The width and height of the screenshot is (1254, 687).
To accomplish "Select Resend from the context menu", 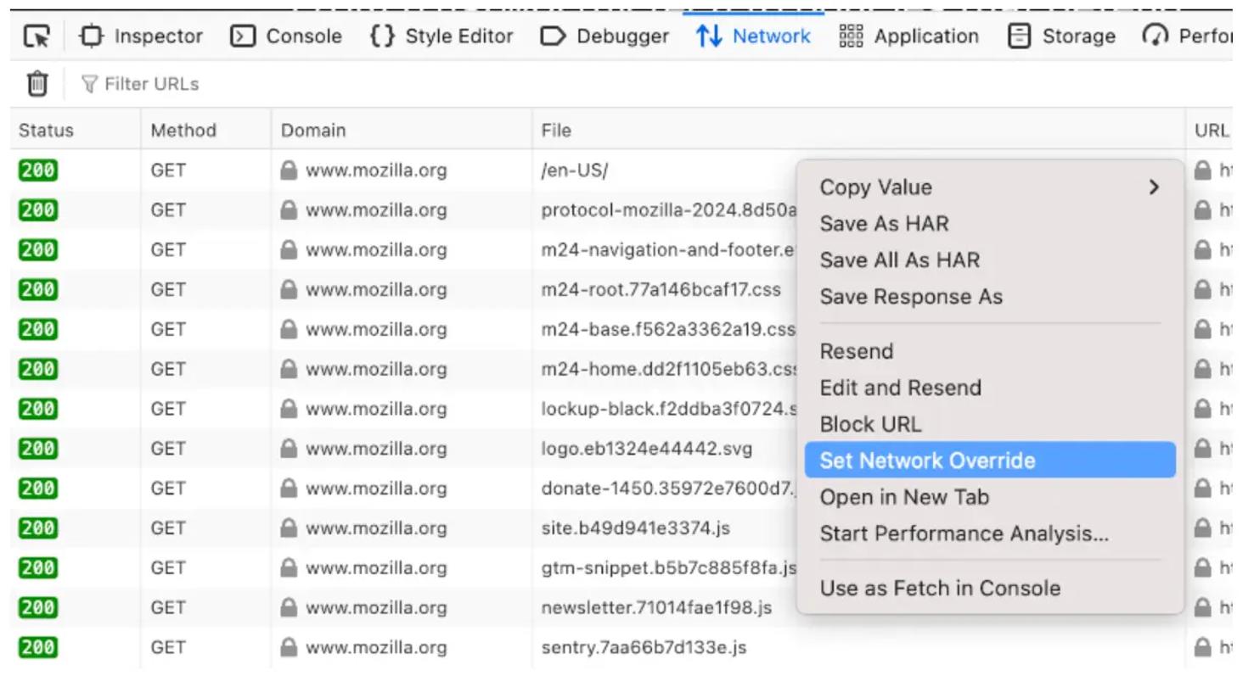I will pos(856,351).
